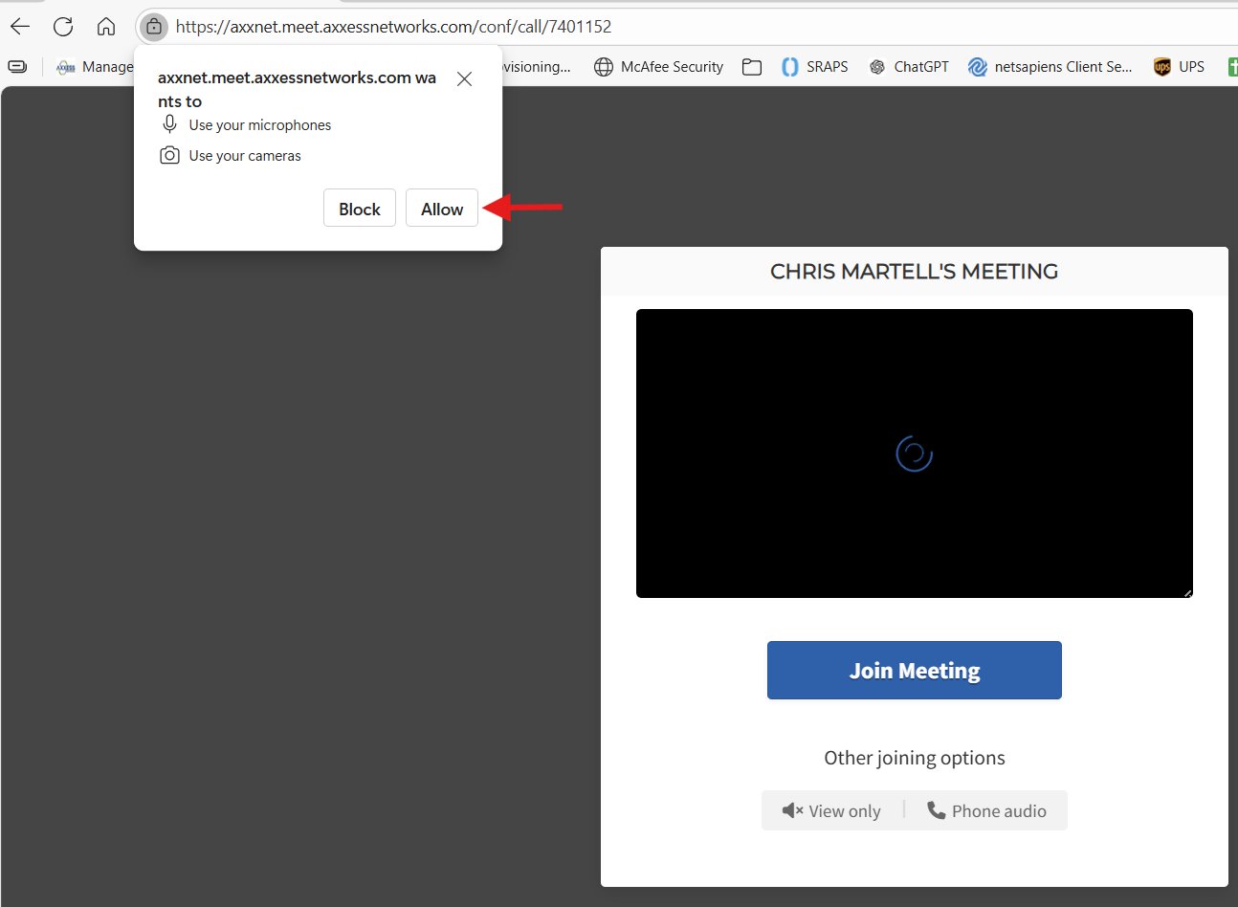
Task: Click the resize handle on video preview corner
Action: pyautogui.click(x=1187, y=593)
